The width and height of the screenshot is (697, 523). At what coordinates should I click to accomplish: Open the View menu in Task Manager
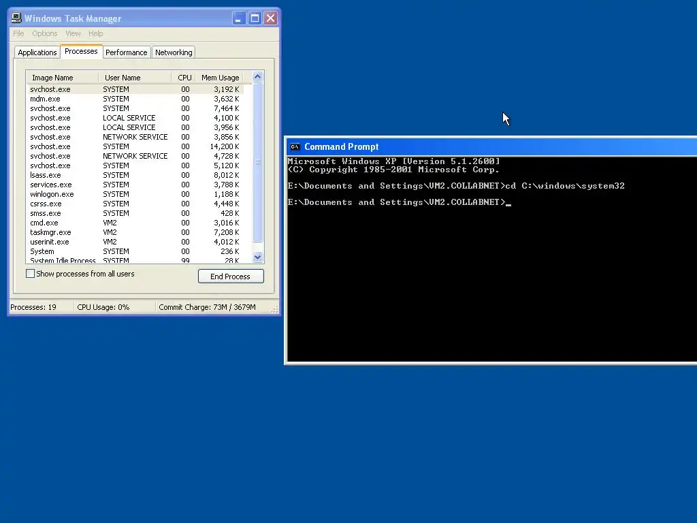[73, 33]
